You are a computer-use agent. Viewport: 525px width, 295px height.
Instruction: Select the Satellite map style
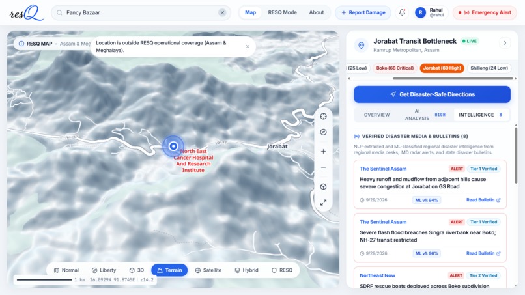click(x=208, y=270)
